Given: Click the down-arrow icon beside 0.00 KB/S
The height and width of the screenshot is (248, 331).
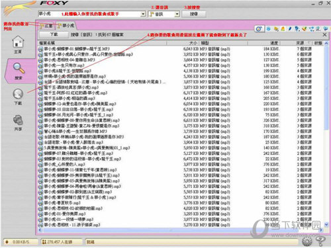Looking at the screenshot, I should click(7, 242).
